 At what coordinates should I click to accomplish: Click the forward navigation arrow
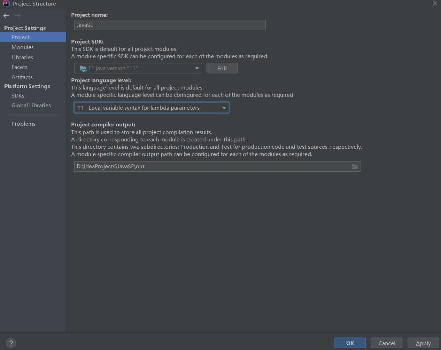tap(17, 16)
